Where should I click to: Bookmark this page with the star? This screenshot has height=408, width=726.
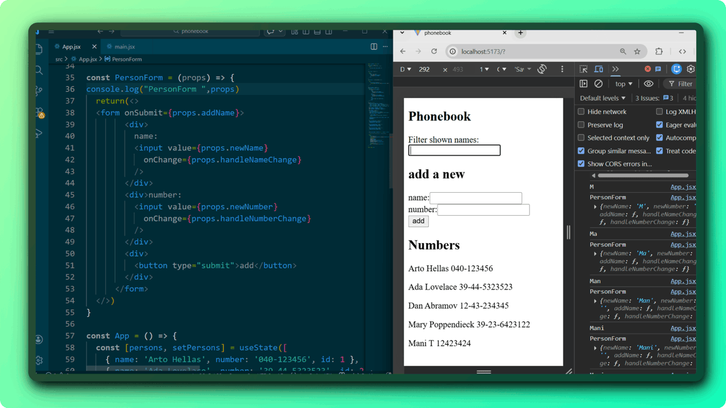point(637,51)
